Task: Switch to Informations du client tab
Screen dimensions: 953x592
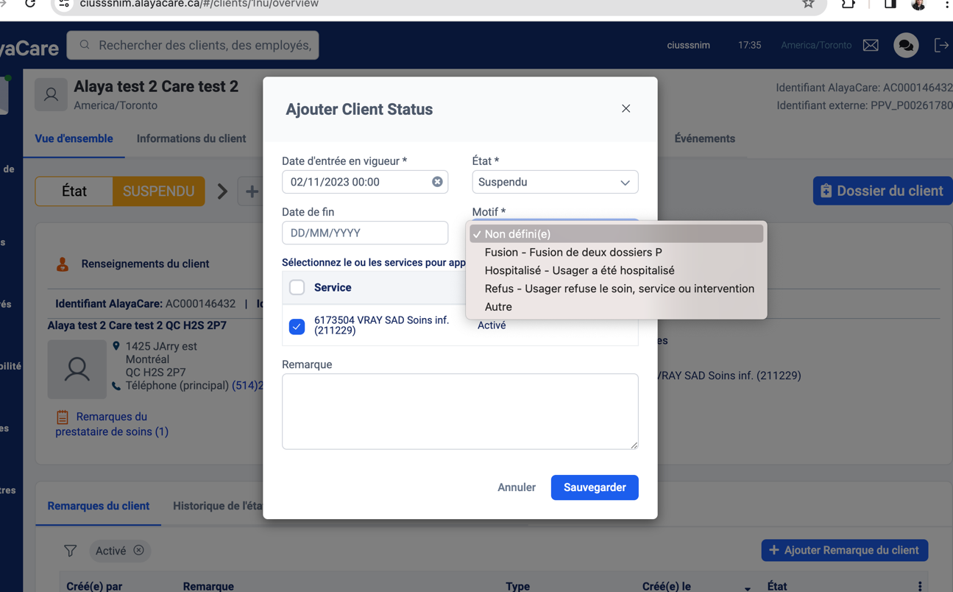Action: tap(191, 138)
